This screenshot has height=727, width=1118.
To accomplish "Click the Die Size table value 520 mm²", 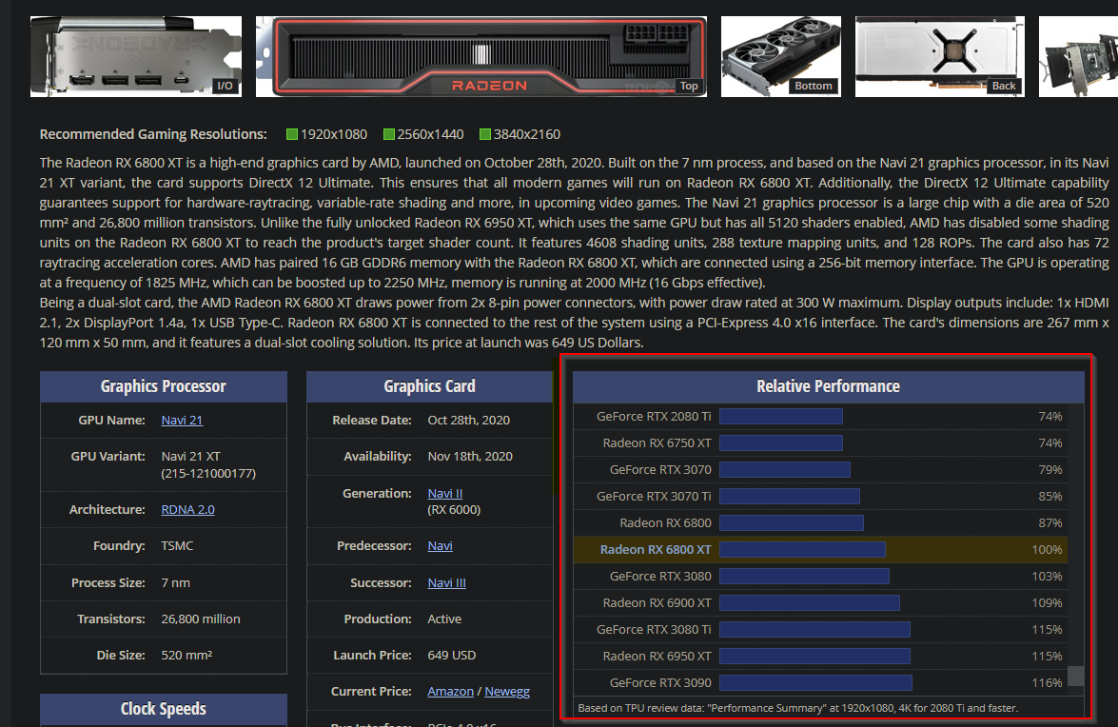I will [x=186, y=655].
